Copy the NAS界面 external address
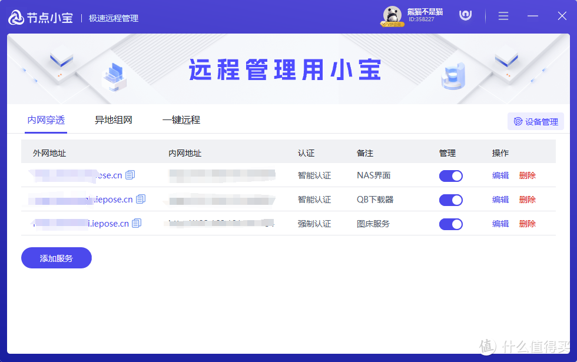 click(130, 174)
